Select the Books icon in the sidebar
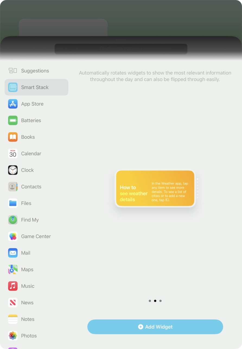Viewport: 242px width, 349px height. [x=13, y=137]
